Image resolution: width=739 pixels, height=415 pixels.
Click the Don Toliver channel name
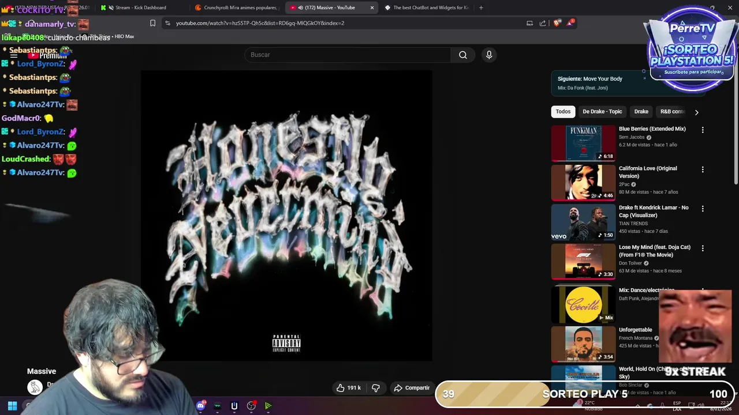pyautogui.click(x=630, y=263)
